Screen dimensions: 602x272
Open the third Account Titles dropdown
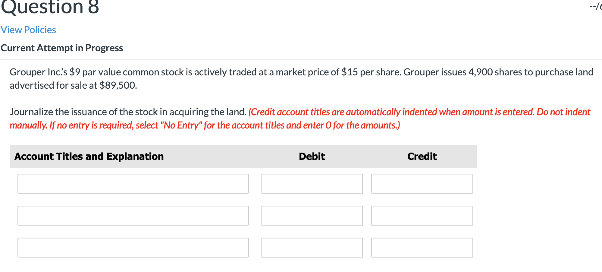pos(133,247)
